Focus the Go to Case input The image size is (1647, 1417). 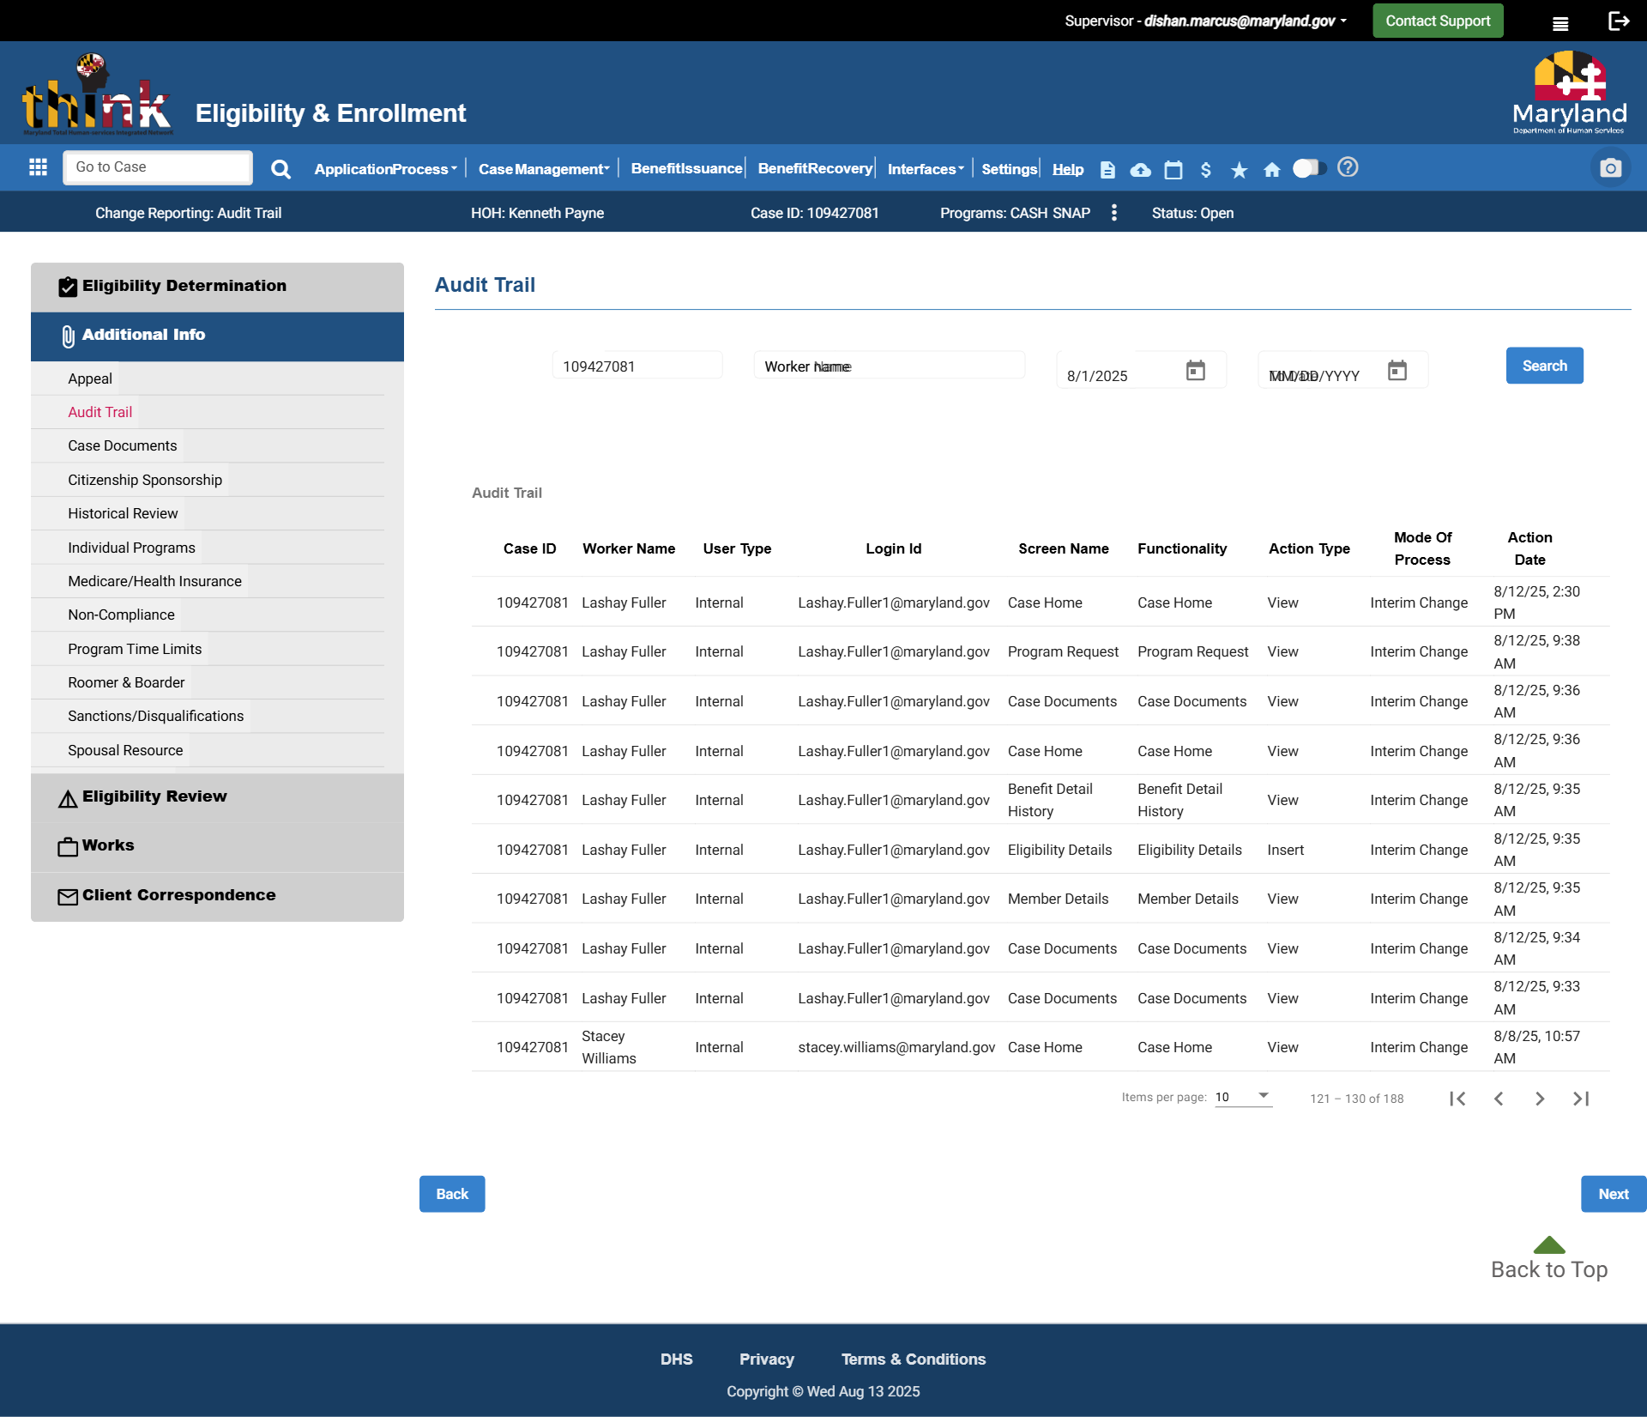(158, 167)
